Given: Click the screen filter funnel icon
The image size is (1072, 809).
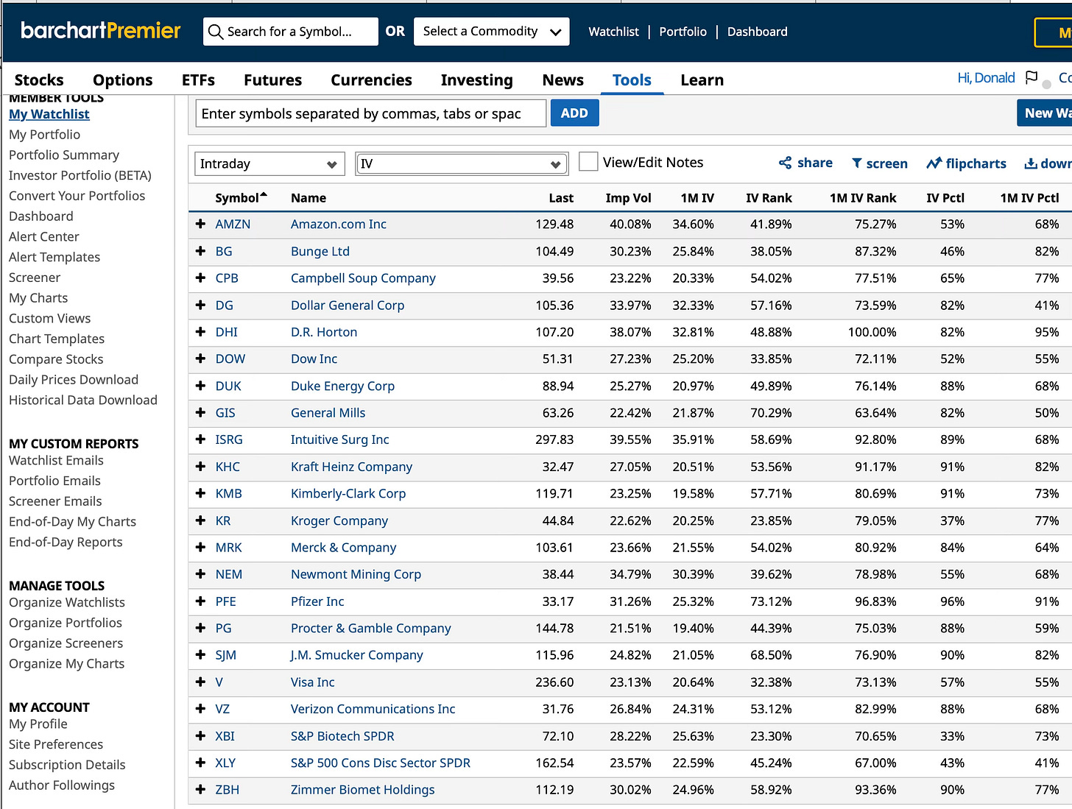Looking at the screenshot, I should (857, 163).
